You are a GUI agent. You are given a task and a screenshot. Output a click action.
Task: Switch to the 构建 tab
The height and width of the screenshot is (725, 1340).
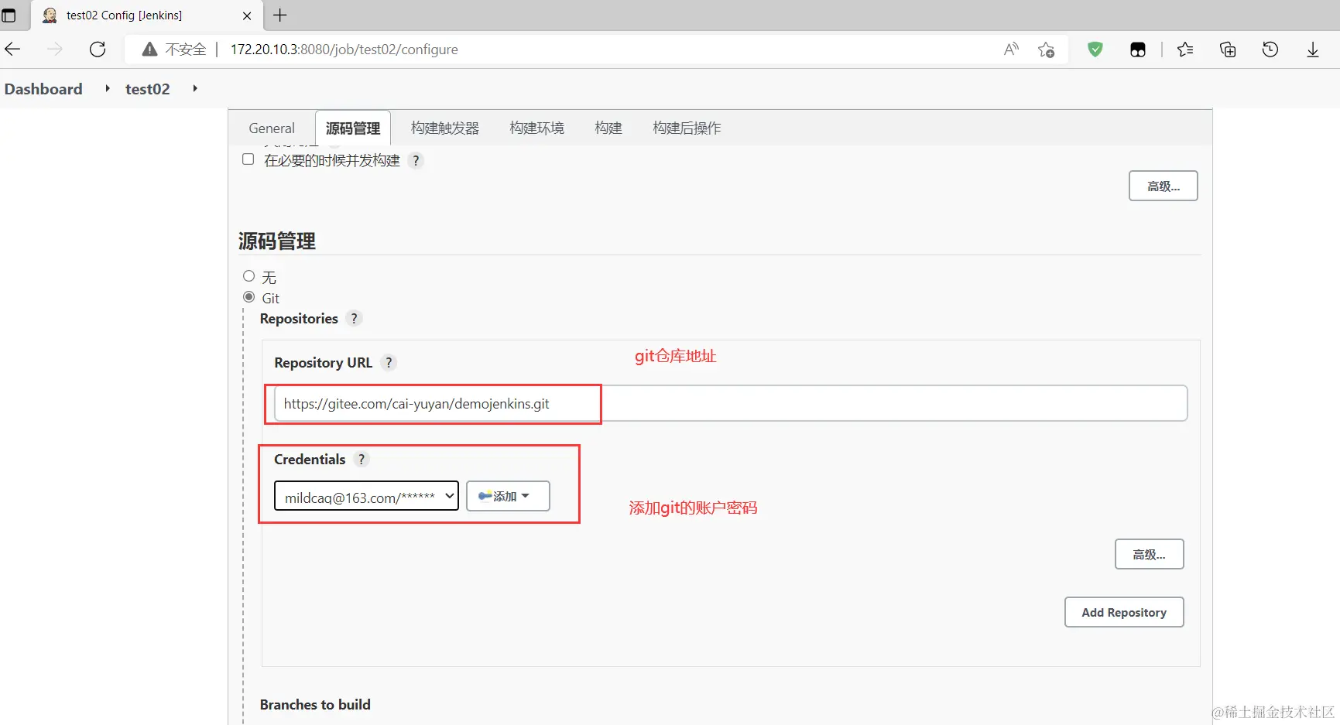pos(608,128)
